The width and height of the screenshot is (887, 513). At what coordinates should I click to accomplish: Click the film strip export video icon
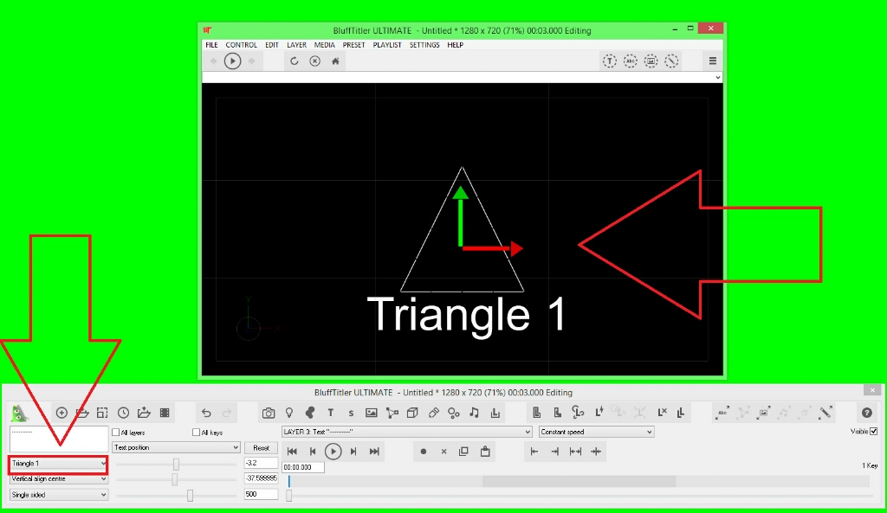point(165,413)
